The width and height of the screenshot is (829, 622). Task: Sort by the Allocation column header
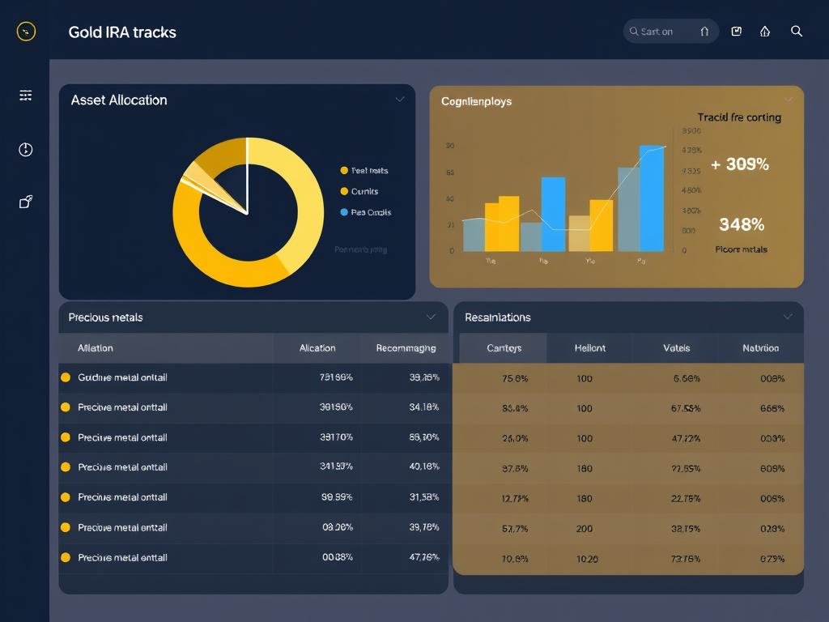[x=316, y=347]
